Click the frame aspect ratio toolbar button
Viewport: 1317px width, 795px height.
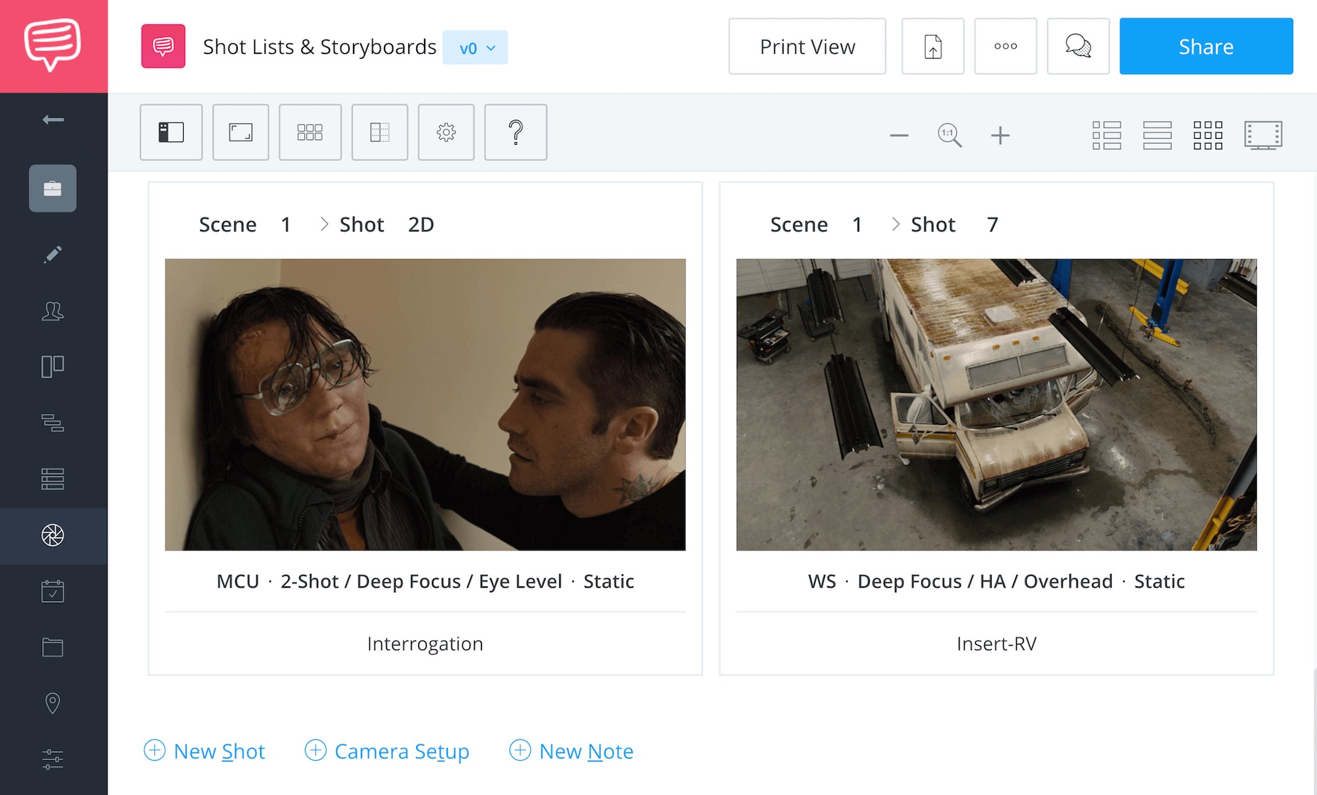(241, 132)
